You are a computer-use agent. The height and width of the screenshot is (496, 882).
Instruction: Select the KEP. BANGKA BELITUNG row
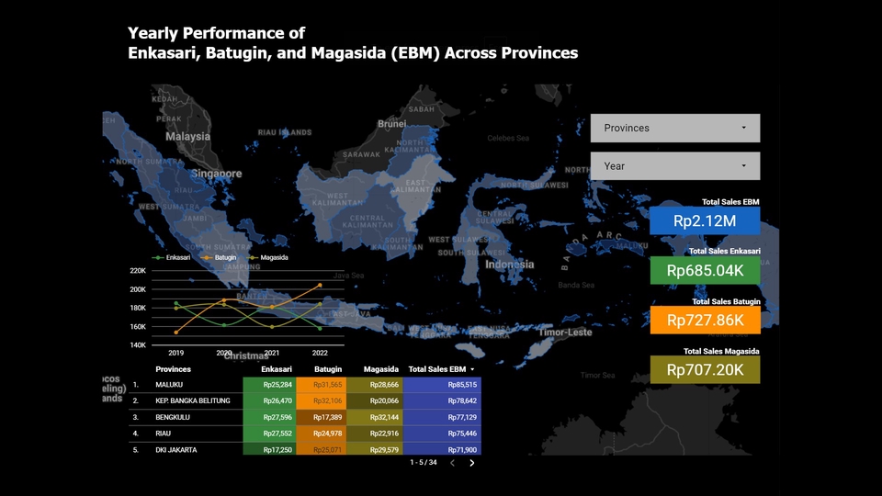(x=305, y=401)
